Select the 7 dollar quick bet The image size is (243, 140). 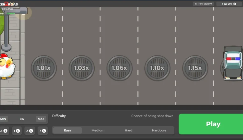(43, 131)
